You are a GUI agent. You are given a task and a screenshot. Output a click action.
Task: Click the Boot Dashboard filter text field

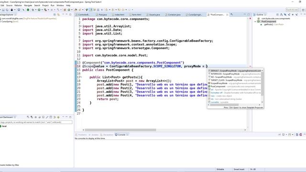(36, 122)
